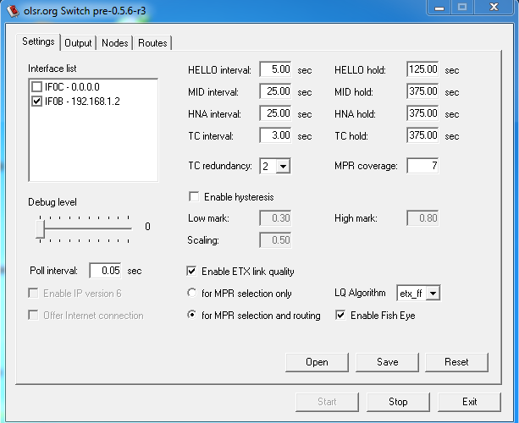Disable the Enable ETX link quality checkbox

191,272
